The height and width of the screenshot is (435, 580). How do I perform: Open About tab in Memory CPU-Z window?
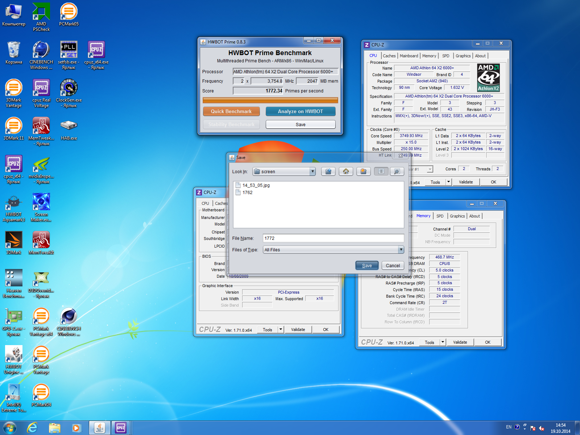point(475,216)
